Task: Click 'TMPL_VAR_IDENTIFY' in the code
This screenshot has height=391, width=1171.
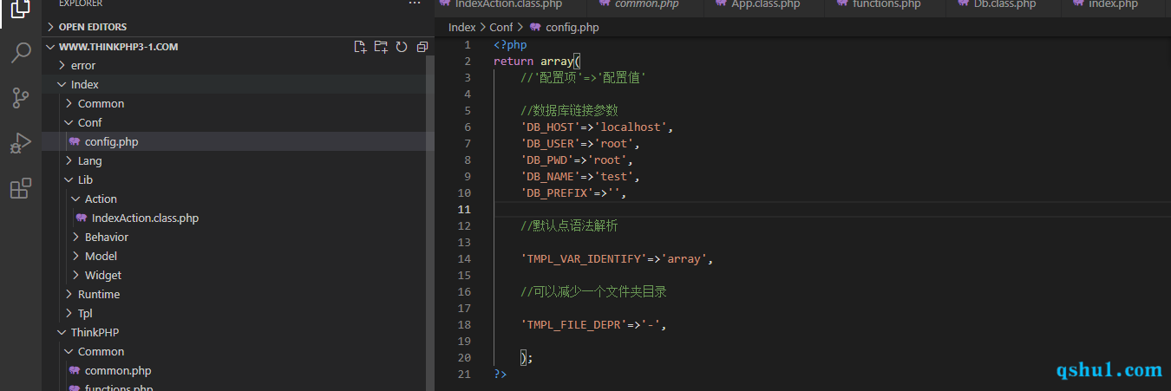Action: click(x=585, y=258)
